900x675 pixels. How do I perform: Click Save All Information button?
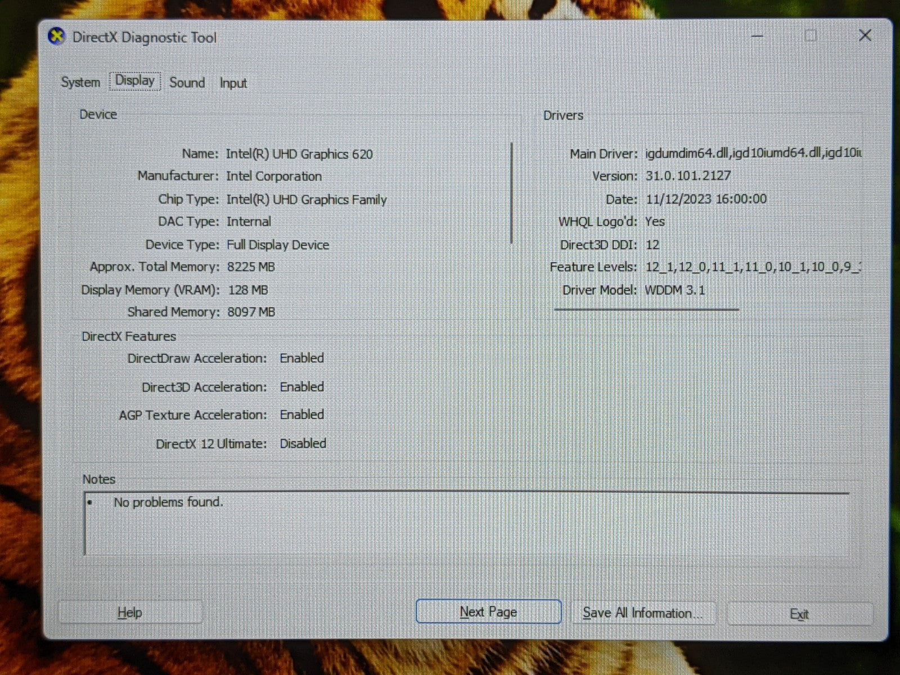(642, 613)
